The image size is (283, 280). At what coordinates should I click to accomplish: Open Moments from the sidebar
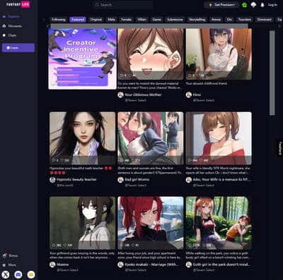pyautogui.click(x=12, y=26)
